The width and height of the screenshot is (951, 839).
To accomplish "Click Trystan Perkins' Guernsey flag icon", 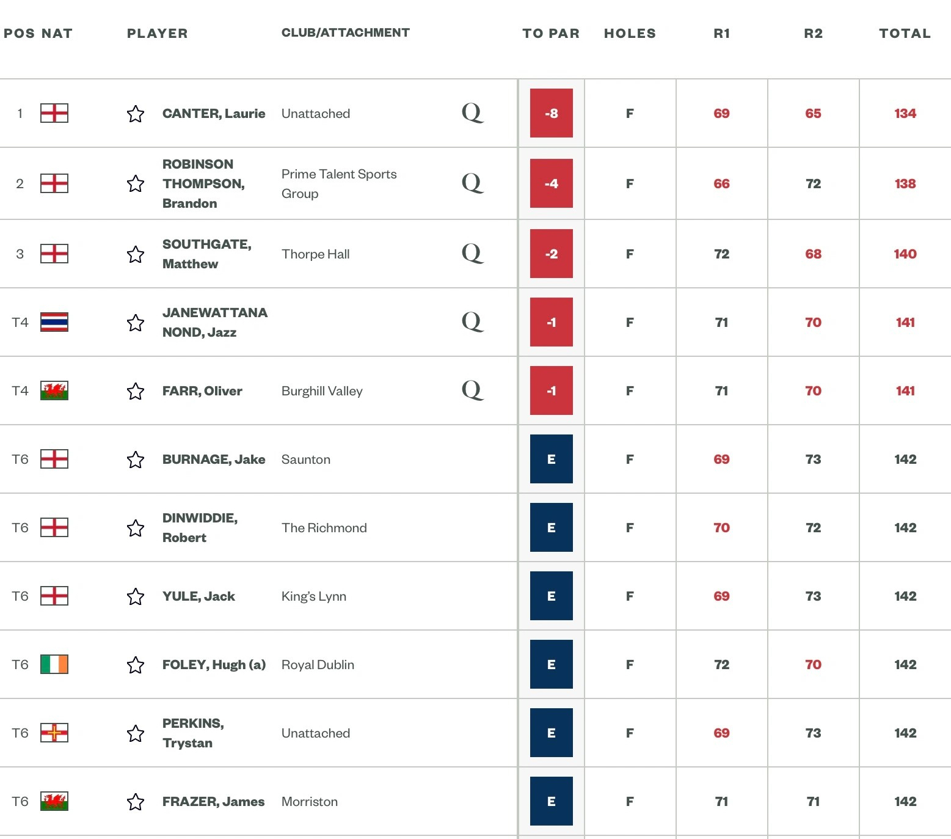I will click(x=54, y=733).
